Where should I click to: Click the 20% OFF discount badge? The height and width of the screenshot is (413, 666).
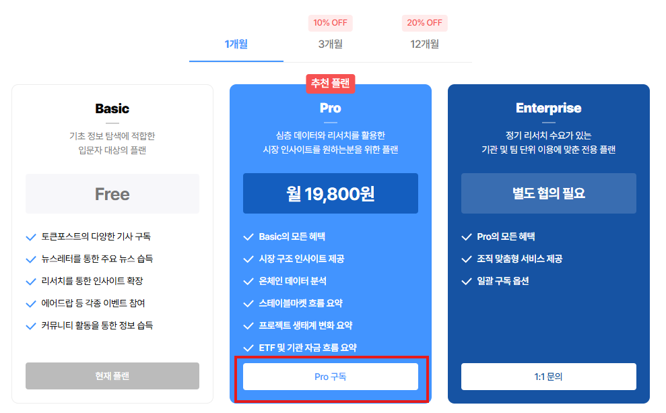[x=425, y=23]
